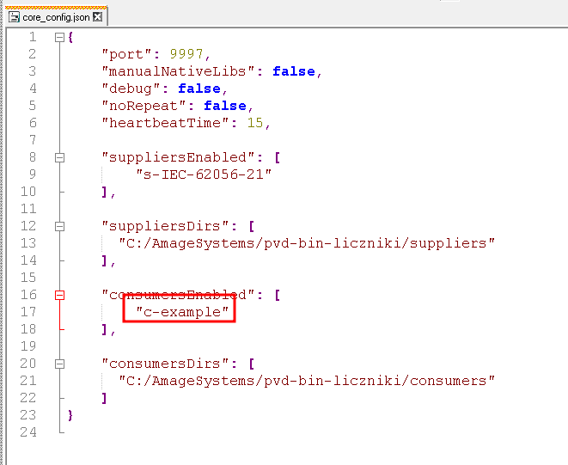Click the false value of manualNativeLibs

point(294,71)
